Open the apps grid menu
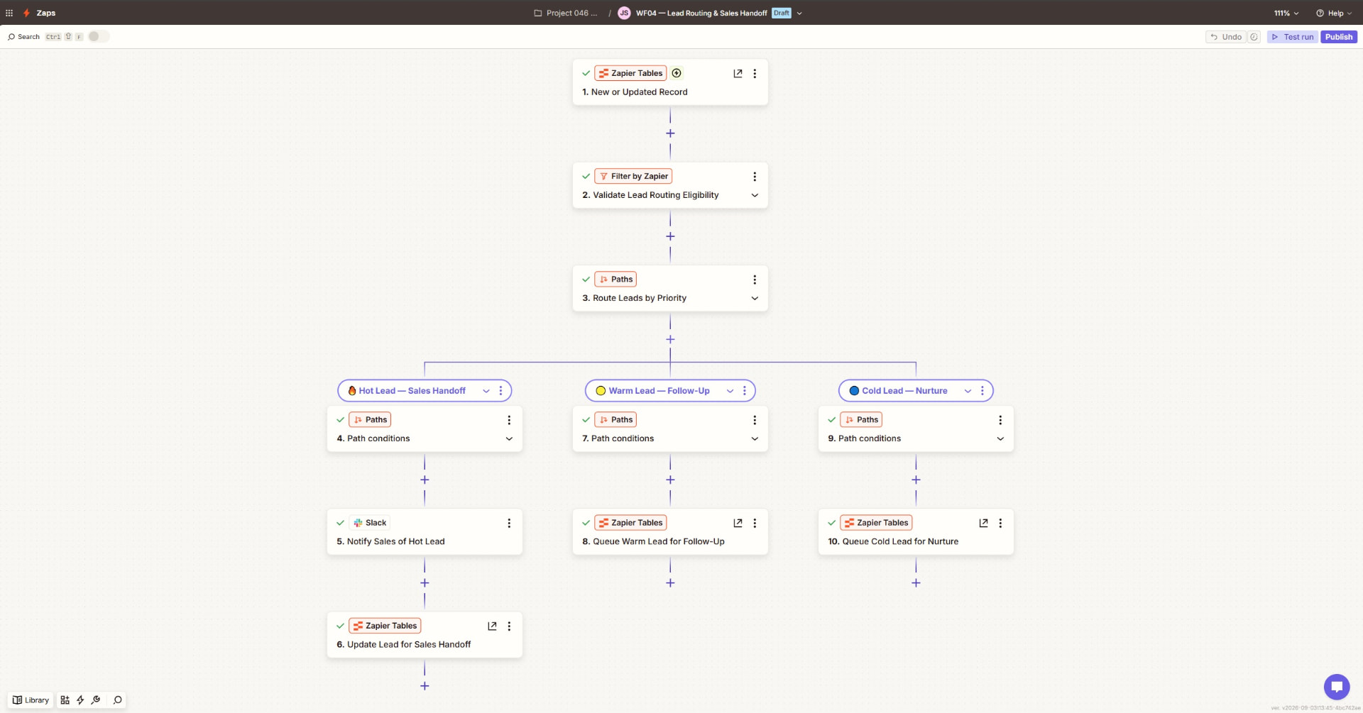Screen dimensions: 1363x713 coord(9,13)
